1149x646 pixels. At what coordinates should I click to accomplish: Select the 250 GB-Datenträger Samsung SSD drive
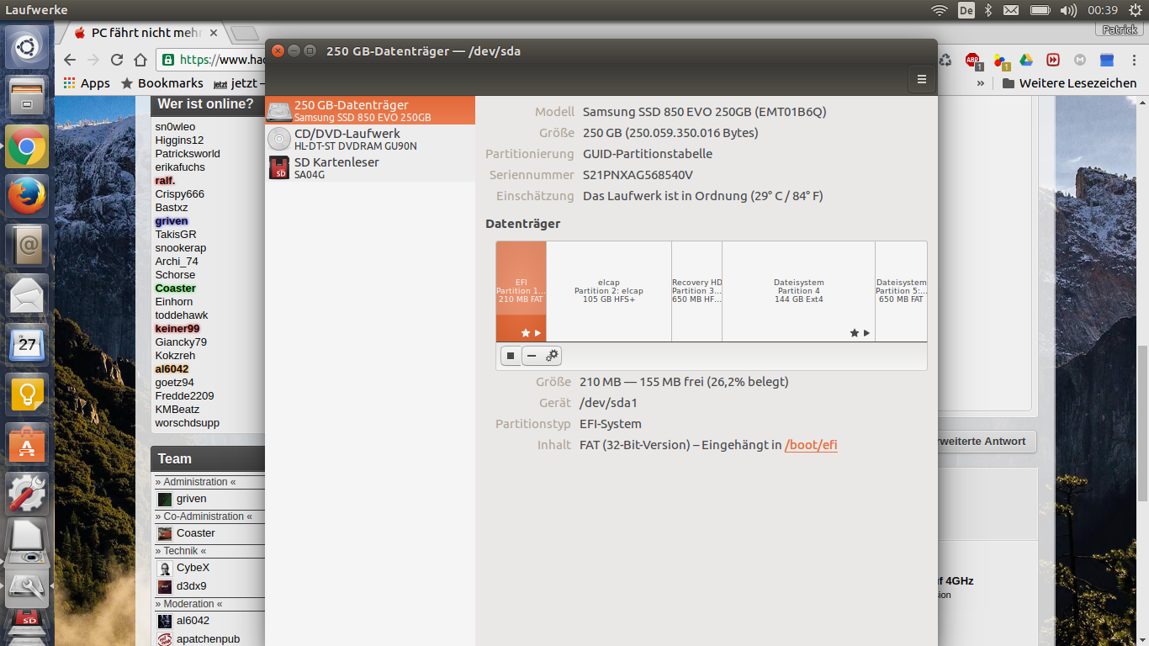pos(370,110)
